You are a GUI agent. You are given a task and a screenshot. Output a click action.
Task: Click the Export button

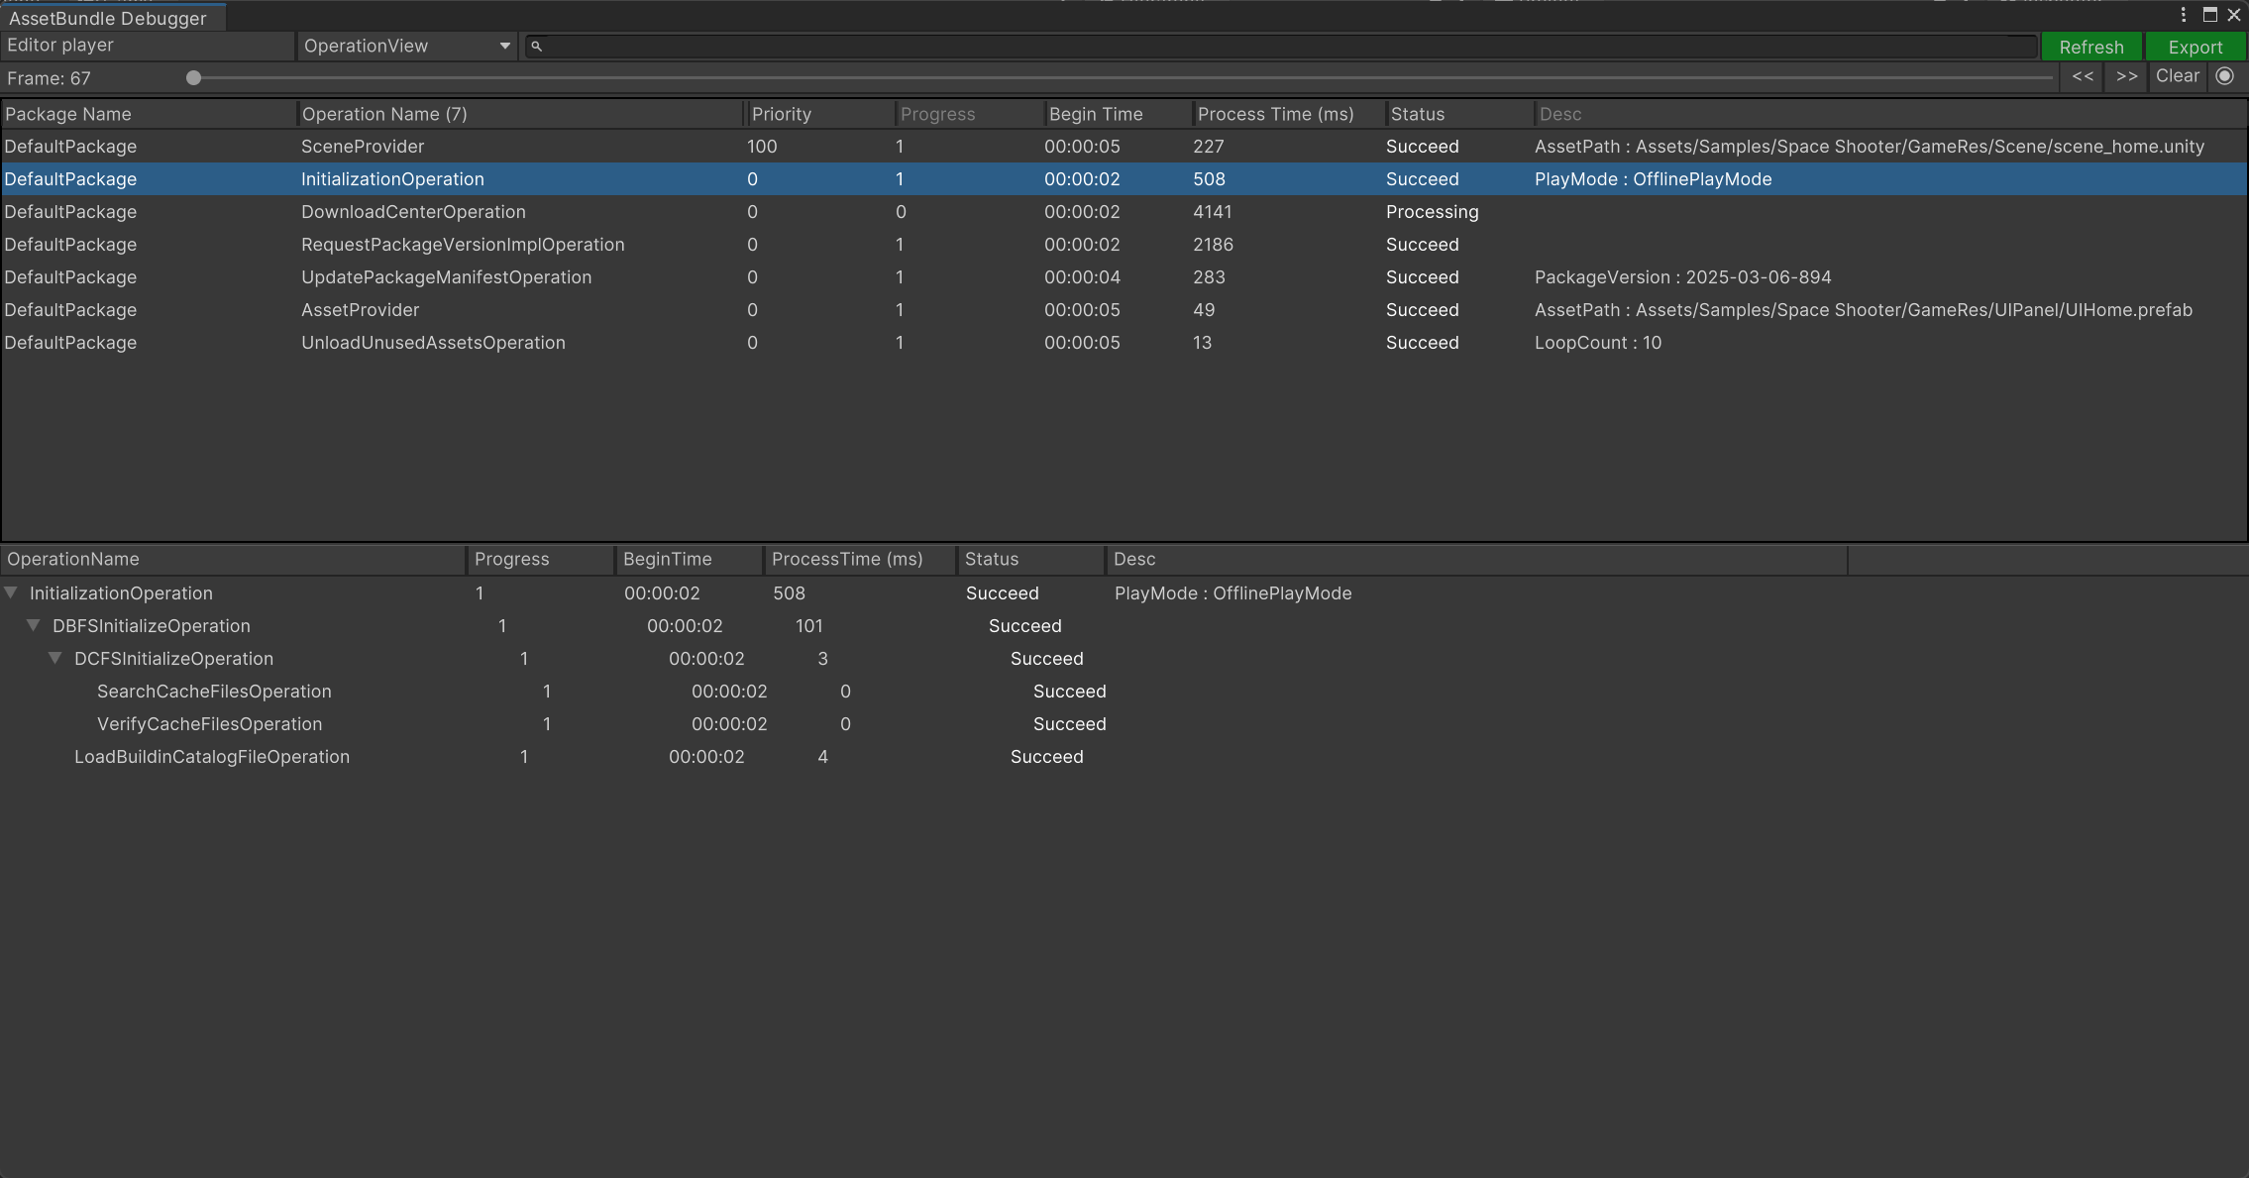pyautogui.click(x=2195, y=47)
